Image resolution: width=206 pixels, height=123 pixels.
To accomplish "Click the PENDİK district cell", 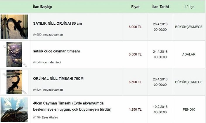I will click(189, 109).
